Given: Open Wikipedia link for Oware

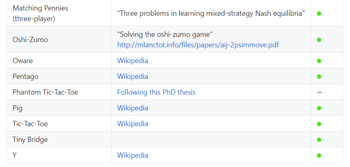Looking at the screenshot, I should point(132,61).
